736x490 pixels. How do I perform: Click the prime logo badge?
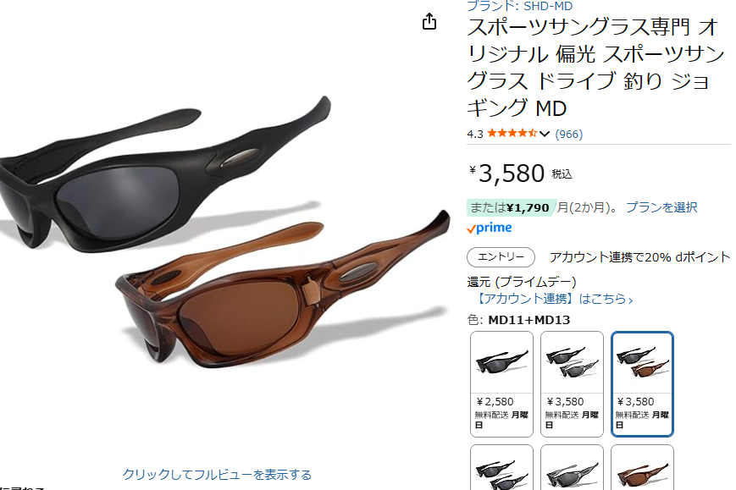(489, 228)
